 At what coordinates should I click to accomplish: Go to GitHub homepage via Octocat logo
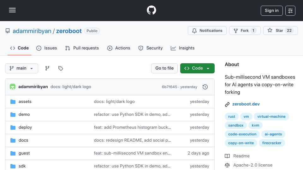click(151, 10)
